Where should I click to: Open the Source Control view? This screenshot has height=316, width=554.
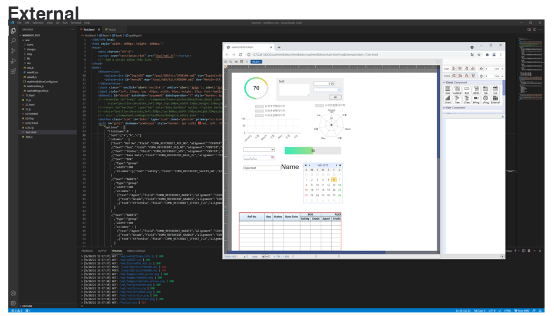pyautogui.click(x=13, y=51)
